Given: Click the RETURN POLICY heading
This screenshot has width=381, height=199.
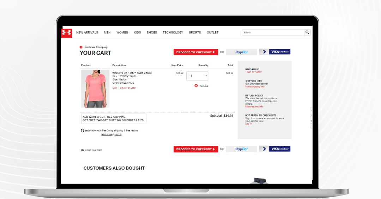Looking at the screenshot, I should [254, 96].
